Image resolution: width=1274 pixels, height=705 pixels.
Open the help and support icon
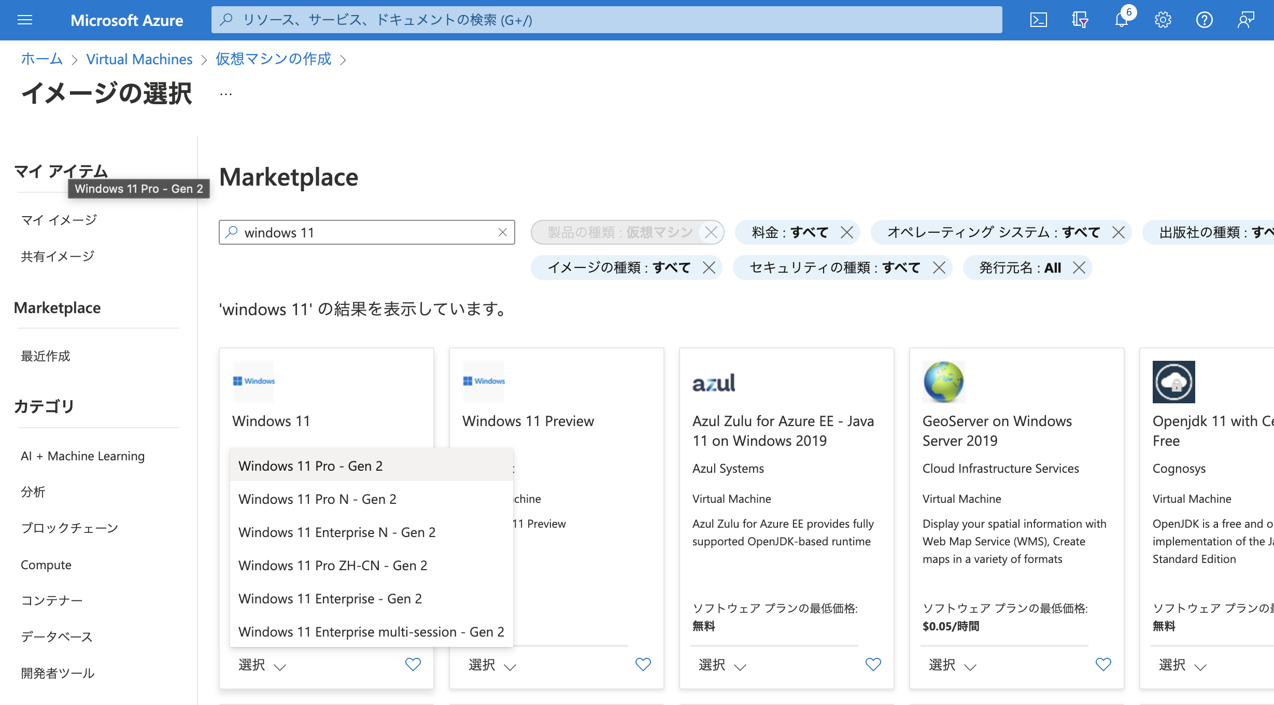(x=1204, y=20)
